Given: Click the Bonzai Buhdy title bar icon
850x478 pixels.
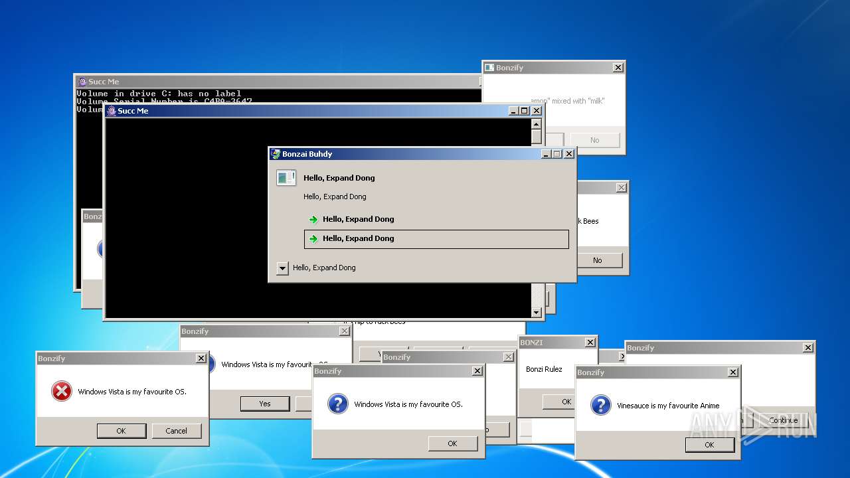Looking at the screenshot, I should click(x=276, y=154).
